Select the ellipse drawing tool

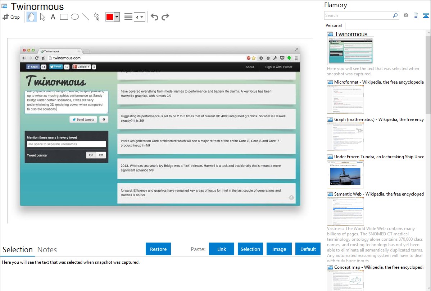point(75,17)
